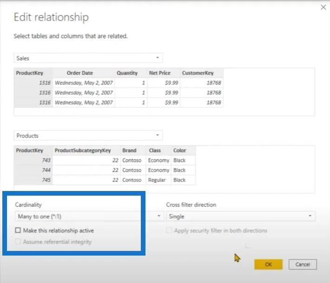Toggle Assume referential integrity checkbox
330x283 pixels.
[18, 242]
